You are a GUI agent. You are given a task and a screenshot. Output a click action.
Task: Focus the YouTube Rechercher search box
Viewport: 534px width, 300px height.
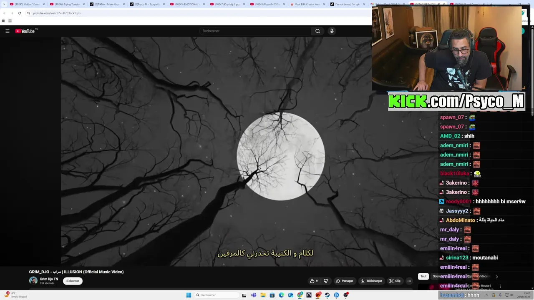[x=254, y=31]
